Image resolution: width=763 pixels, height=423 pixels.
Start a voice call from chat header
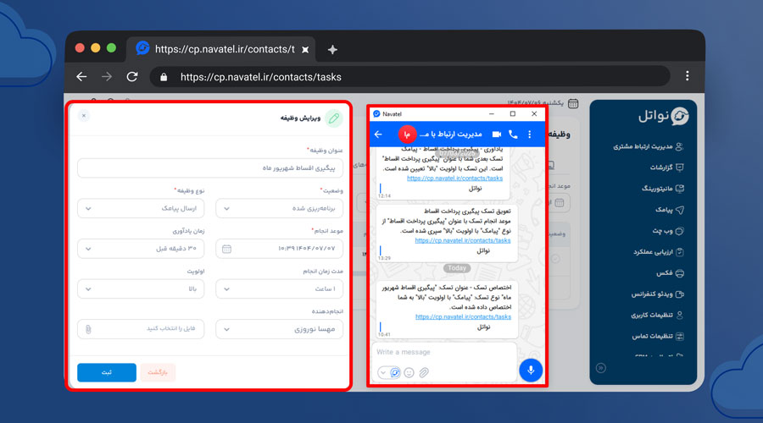coord(513,135)
